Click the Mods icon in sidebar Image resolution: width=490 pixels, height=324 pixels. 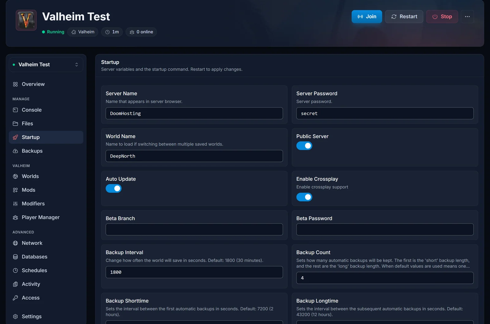[15, 190]
